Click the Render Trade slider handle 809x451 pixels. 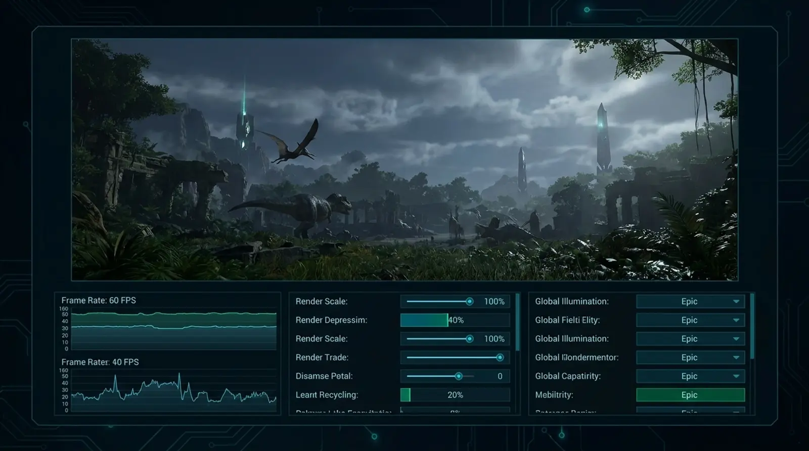click(500, 358)
